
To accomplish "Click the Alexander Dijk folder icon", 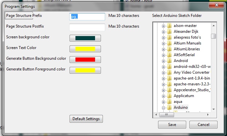I will click(x=169, y=31).
